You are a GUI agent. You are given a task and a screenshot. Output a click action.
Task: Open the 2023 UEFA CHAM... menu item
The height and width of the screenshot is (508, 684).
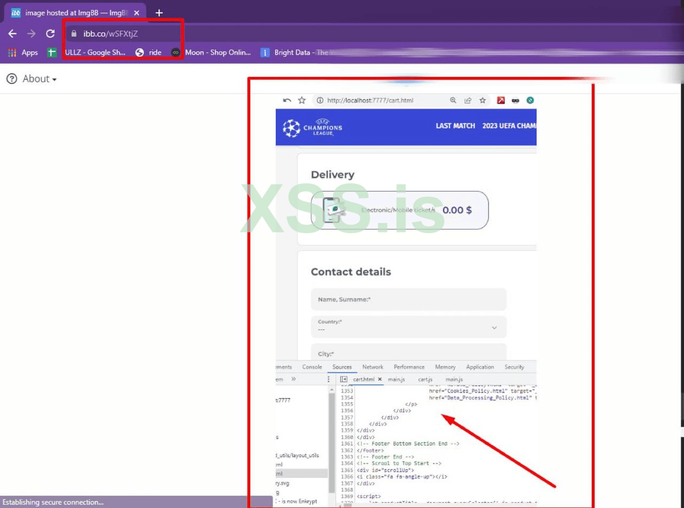coord(509,126)
